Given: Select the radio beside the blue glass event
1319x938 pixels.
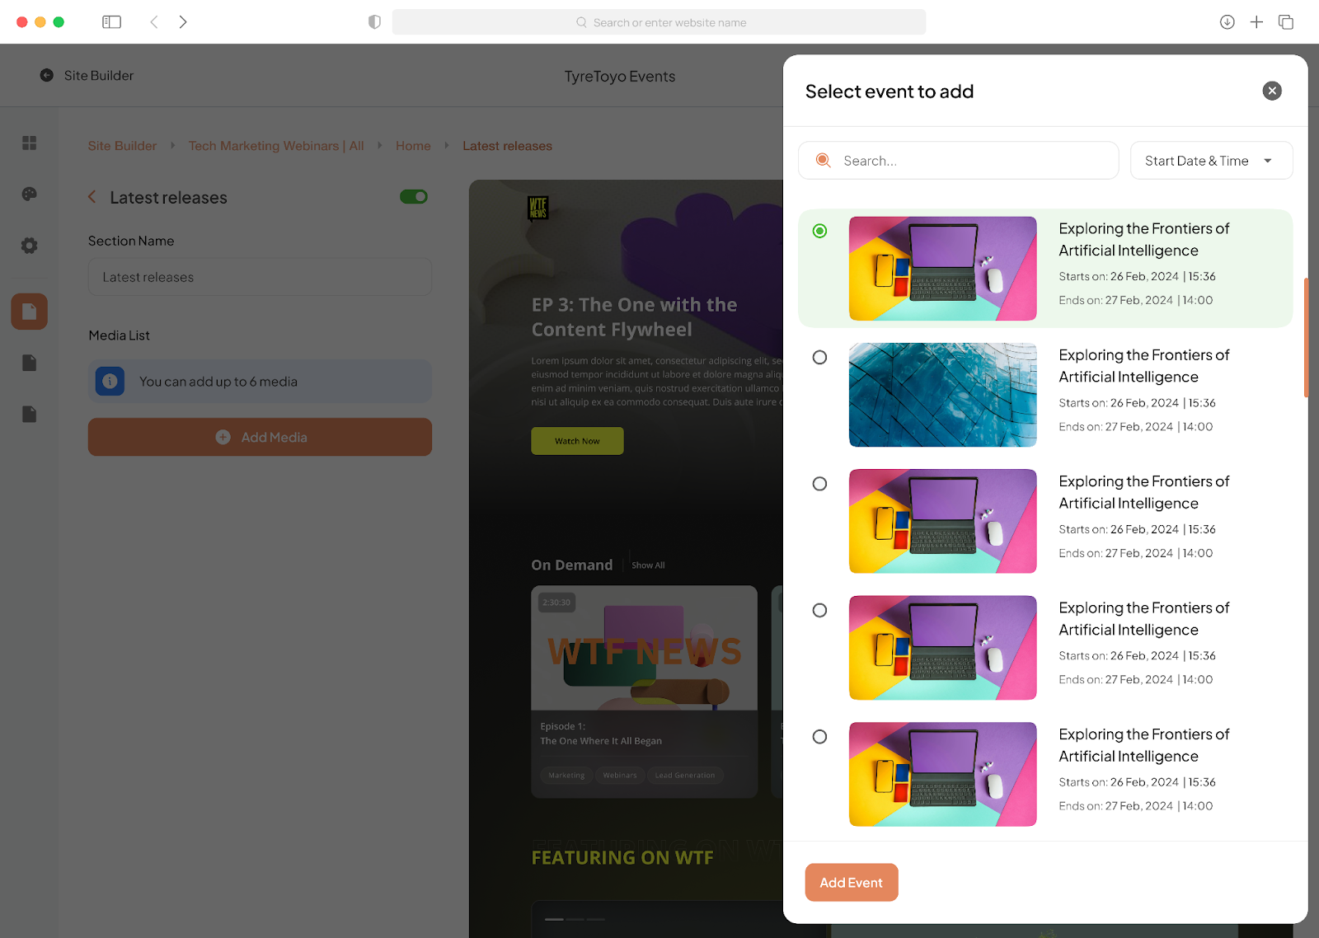Looking at the screenshot, I should tap(819, 358).
